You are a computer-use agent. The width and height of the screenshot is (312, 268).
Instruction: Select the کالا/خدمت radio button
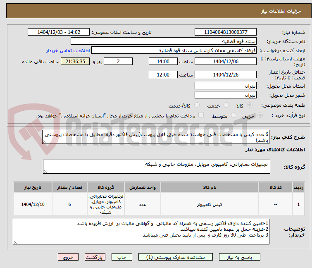point(197,105)
